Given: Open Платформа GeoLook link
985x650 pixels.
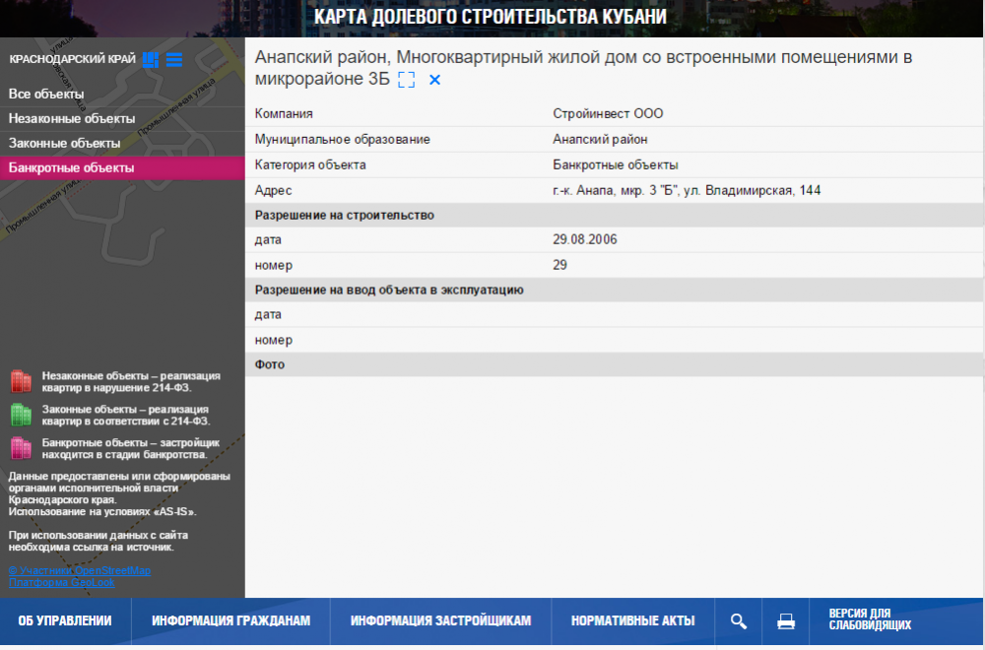Looking at the screenshot, I should point(61,582).
